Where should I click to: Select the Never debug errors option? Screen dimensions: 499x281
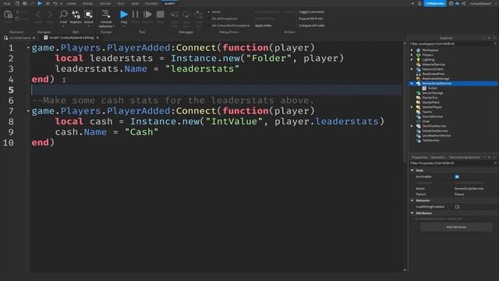pyautogui.click(x=214, y=12)
